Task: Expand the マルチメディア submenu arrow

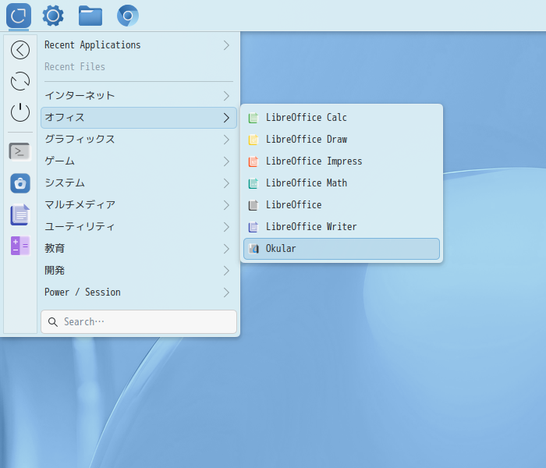Action: pos(226,205)
